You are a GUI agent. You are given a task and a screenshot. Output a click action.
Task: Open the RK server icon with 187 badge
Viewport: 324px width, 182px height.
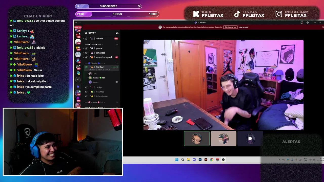(x=78, y=48)
